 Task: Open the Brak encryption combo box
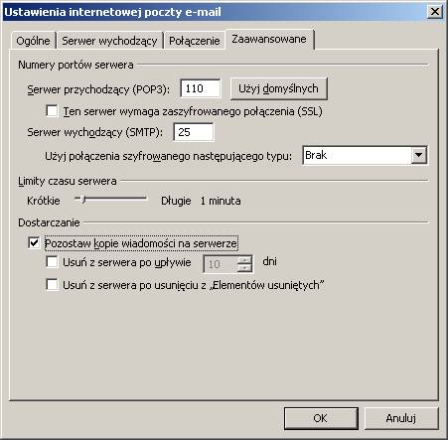click(x=365, y=155)
